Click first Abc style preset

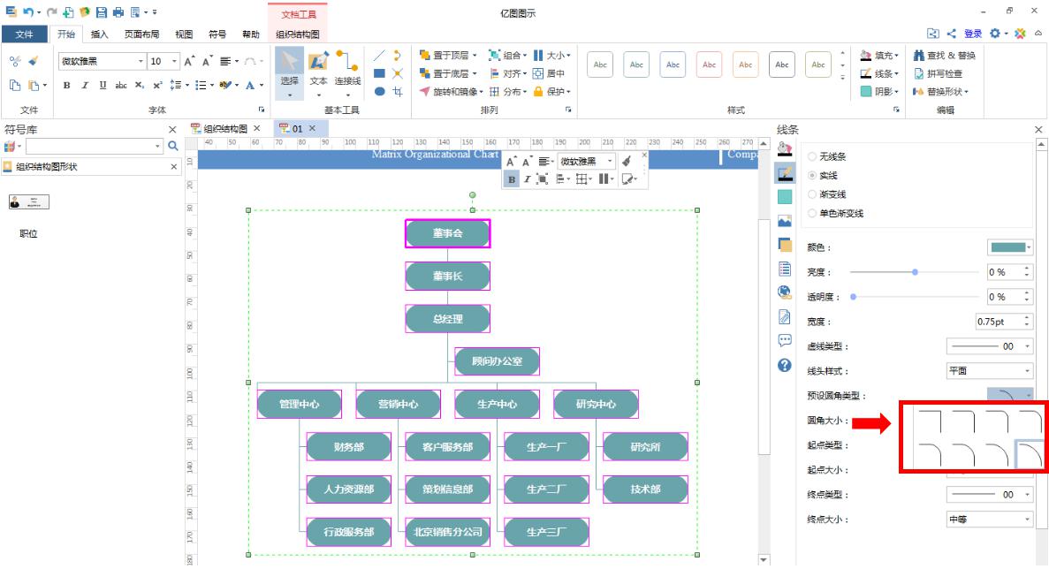coord(600,64)
